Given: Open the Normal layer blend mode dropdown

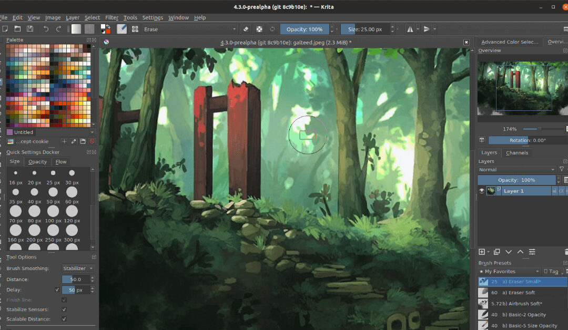Looking at the screenshot, I should click(517, 170).
